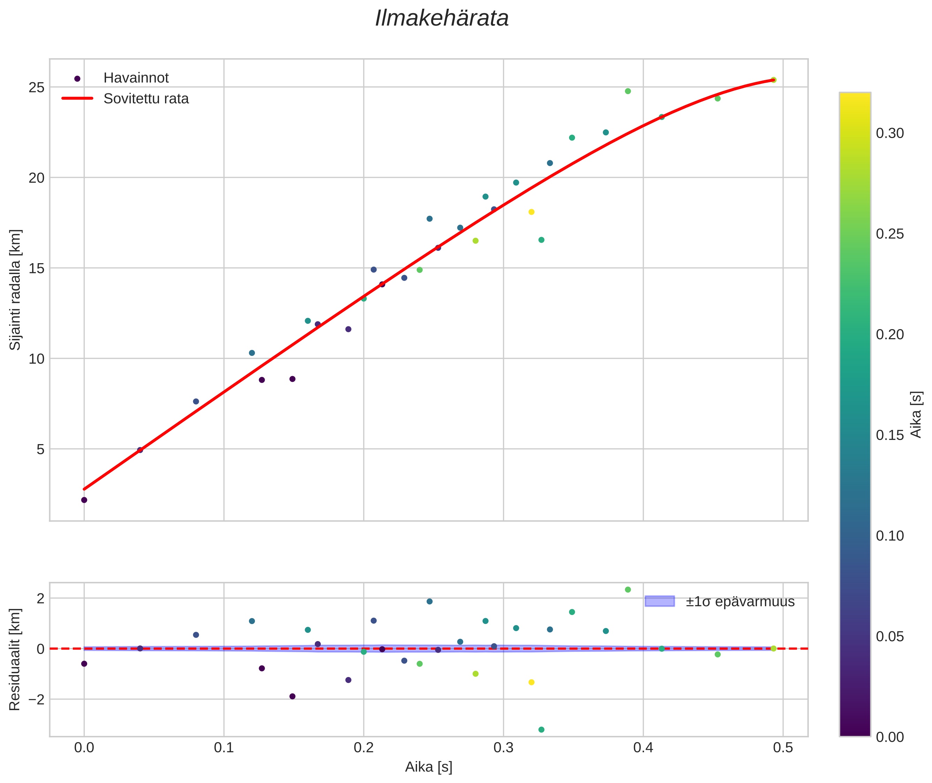This screenshot has width=932, height=783.
Task: Click the Sijainti radalla [km] axis label
Action: [15, 289]
